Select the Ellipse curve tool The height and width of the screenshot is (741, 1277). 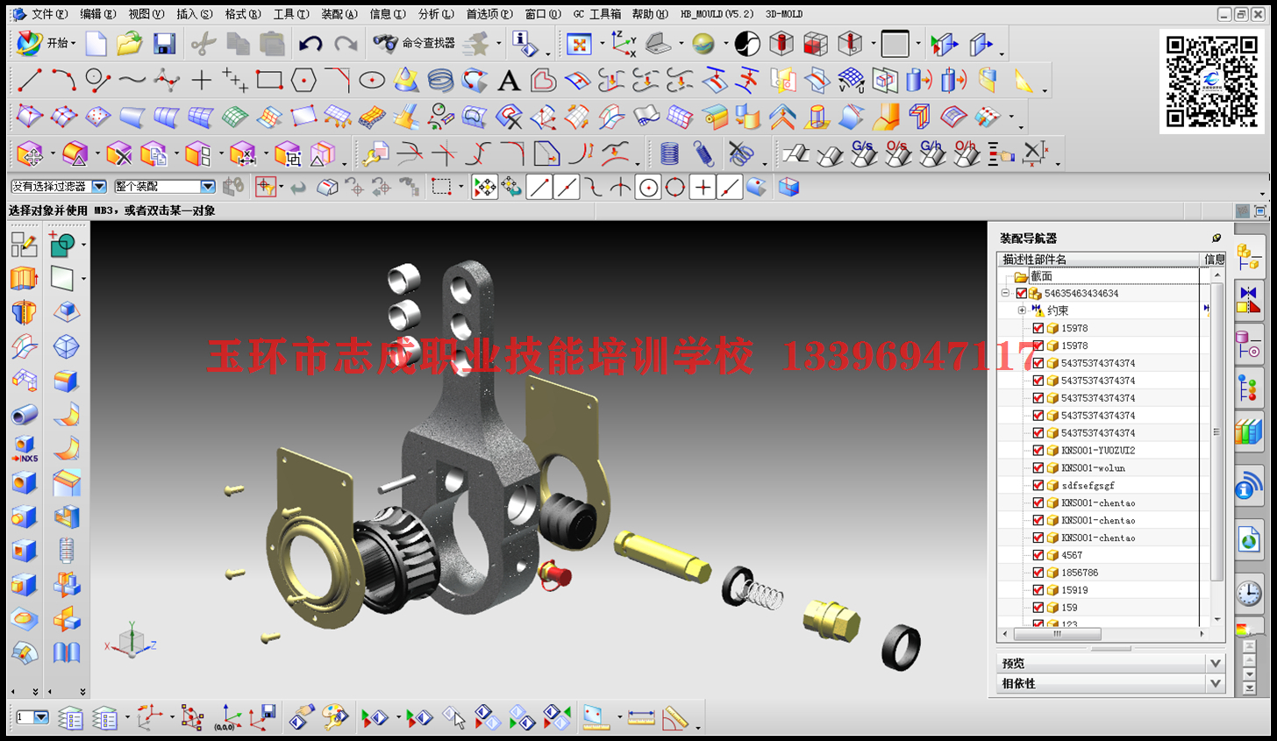[372, 81]
